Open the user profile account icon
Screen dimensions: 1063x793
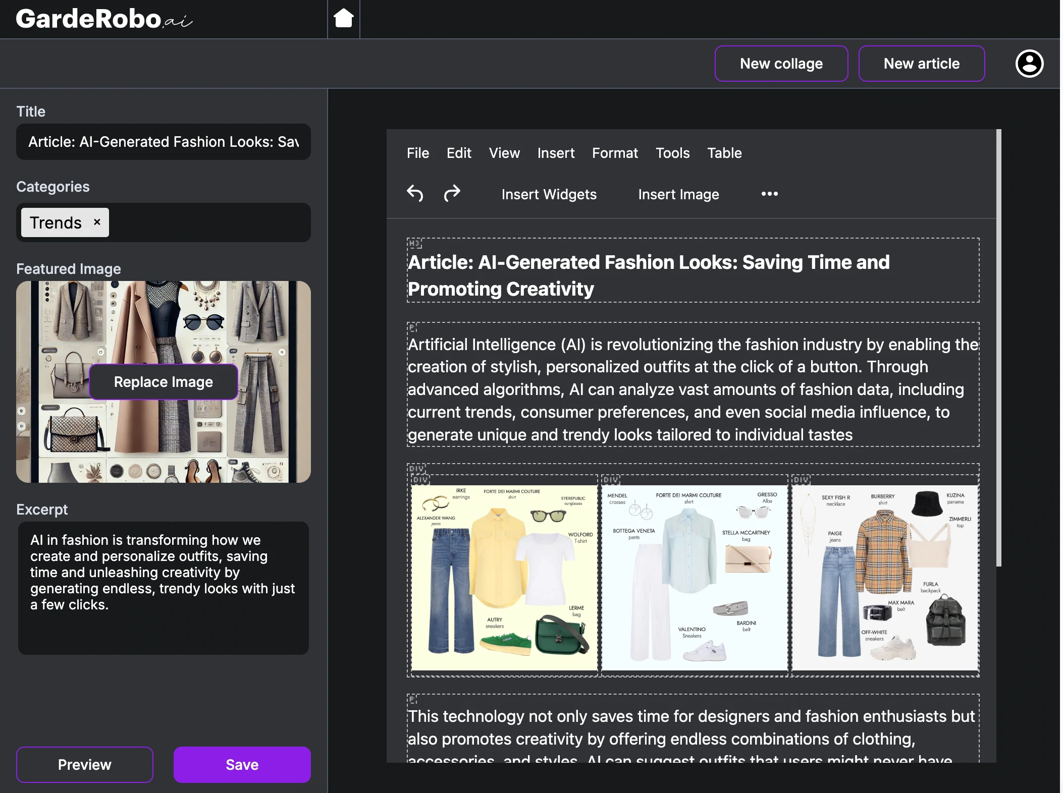pyautogui.click(x=1029, y=64)
